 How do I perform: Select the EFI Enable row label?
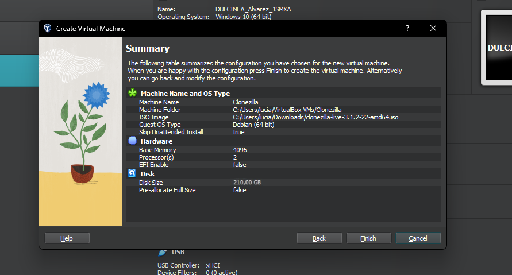[154, 165]
